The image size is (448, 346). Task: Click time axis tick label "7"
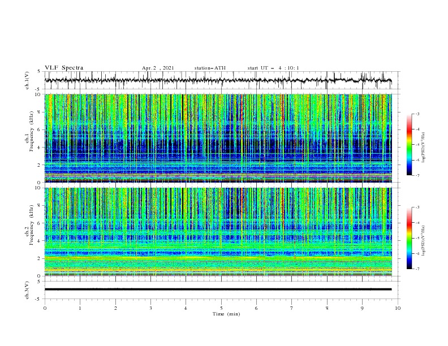(292, 308)
